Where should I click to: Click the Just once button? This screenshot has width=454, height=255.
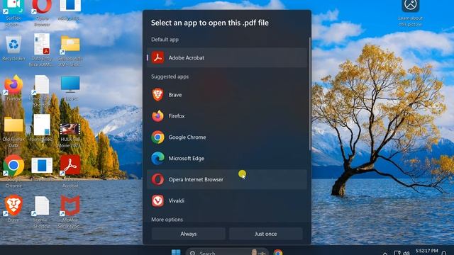click(266, 234)
